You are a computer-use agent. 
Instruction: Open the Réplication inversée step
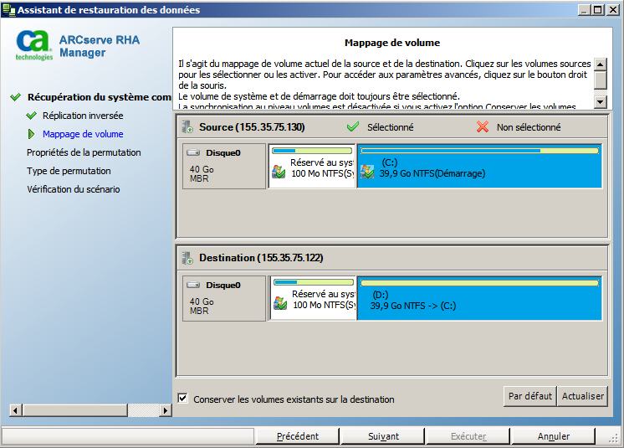(83, 116)
